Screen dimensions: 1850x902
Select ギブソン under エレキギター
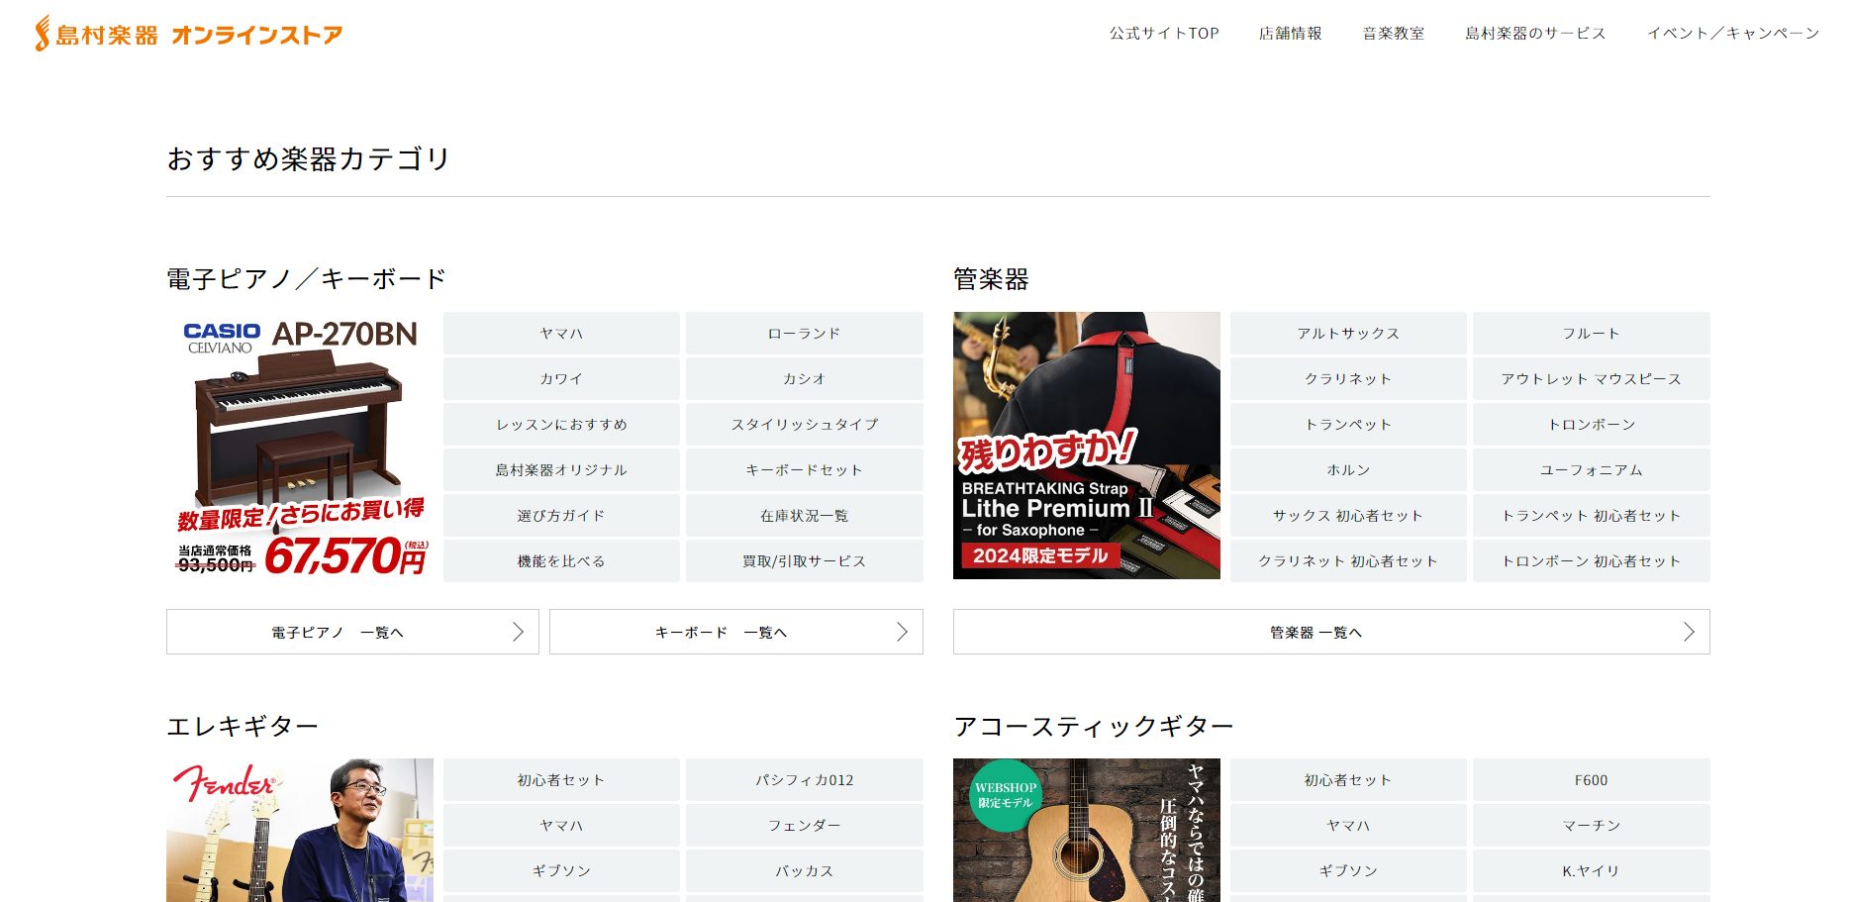click(561, 871)
